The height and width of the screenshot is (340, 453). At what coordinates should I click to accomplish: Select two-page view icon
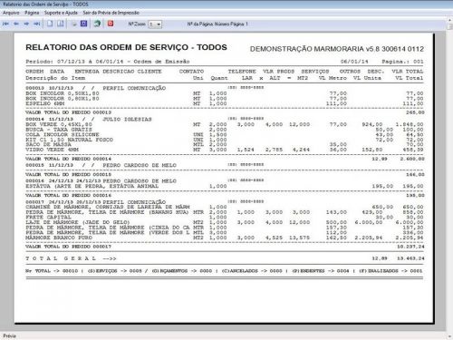[x=61, y=24]
